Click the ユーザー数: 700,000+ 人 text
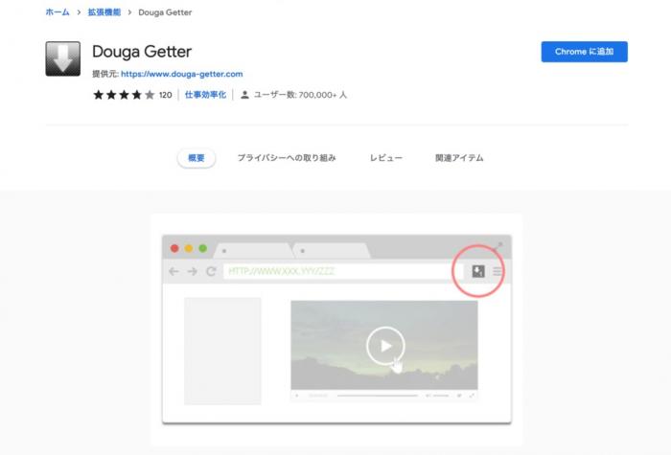671x455 pixels. [300, 95]
